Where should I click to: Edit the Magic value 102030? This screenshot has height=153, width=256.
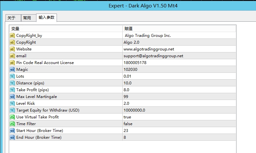179,70
